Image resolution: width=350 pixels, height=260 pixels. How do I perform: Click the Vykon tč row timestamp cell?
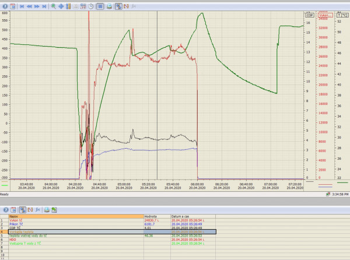tap(193, 220)
